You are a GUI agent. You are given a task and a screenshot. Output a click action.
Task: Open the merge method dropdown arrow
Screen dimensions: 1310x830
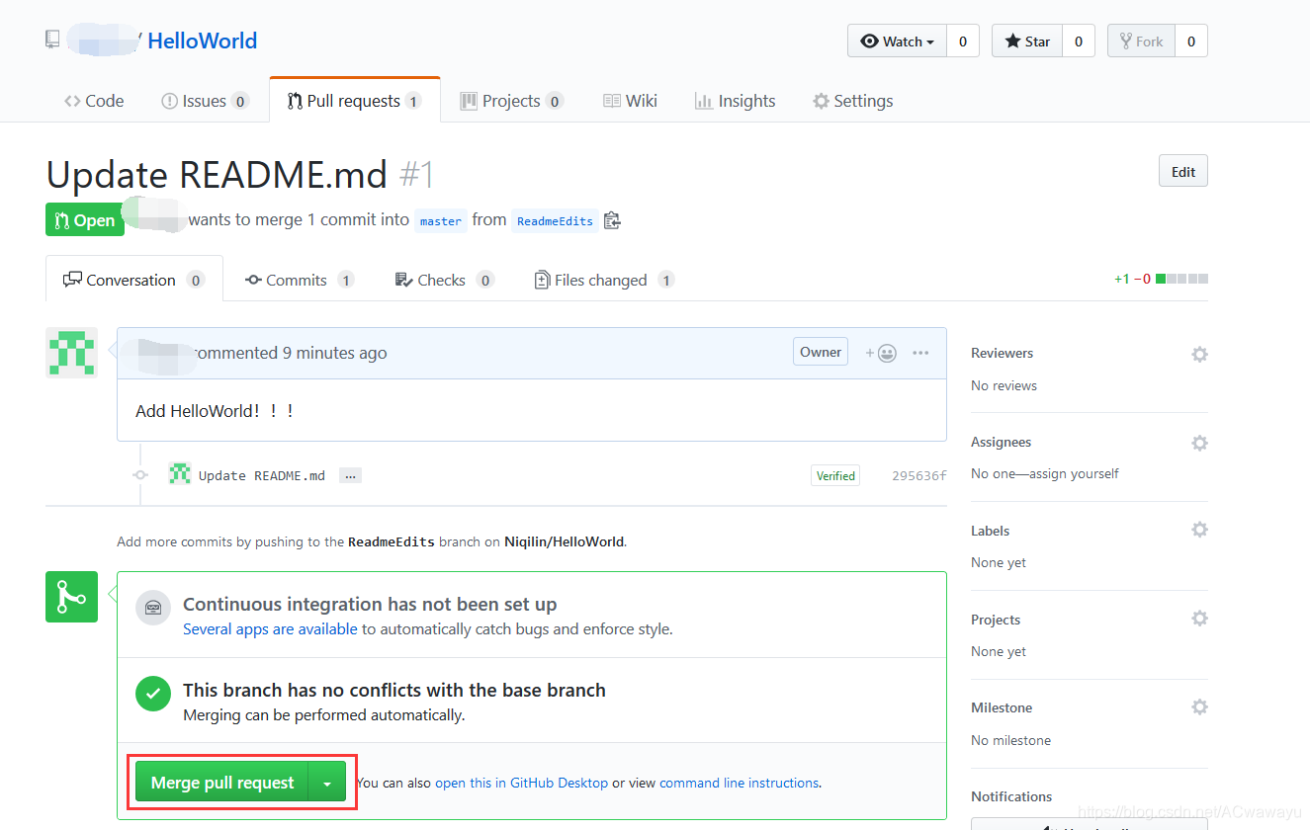pyautogui.click(x=327, y=782)
